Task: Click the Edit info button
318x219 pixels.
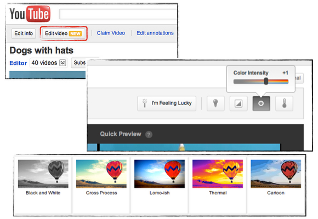Action: click(24, 33)
